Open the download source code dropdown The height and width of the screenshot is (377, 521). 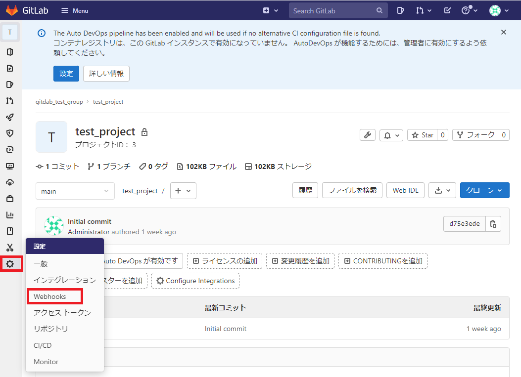tap(442, 190)
